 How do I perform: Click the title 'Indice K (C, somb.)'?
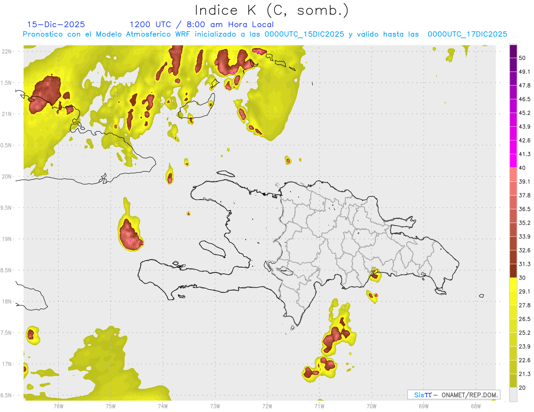pyautogui.click(x=272, y=10)
